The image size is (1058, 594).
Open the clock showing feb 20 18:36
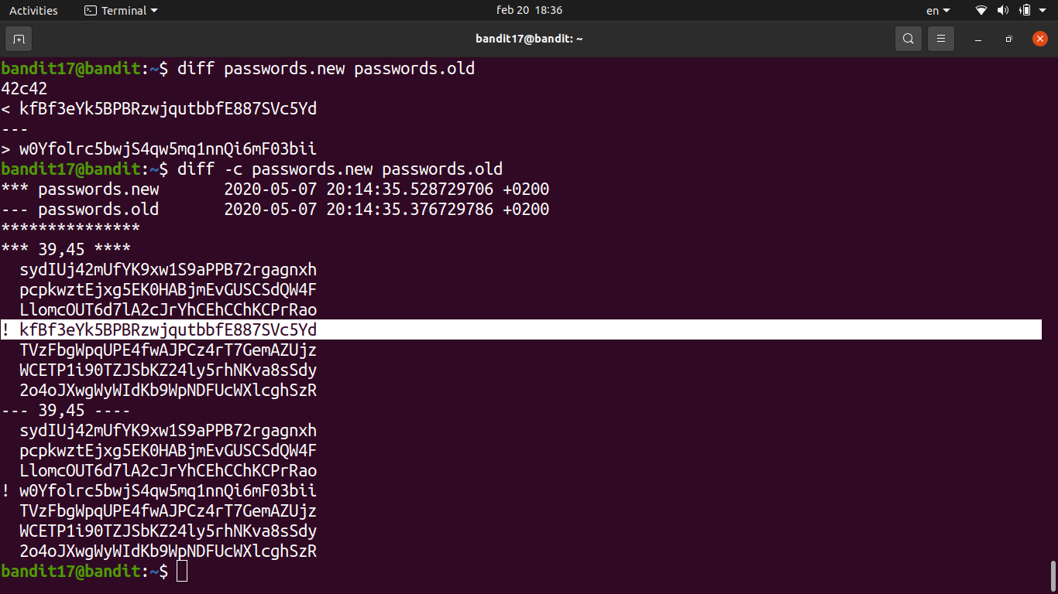click(x=529, y=11)
